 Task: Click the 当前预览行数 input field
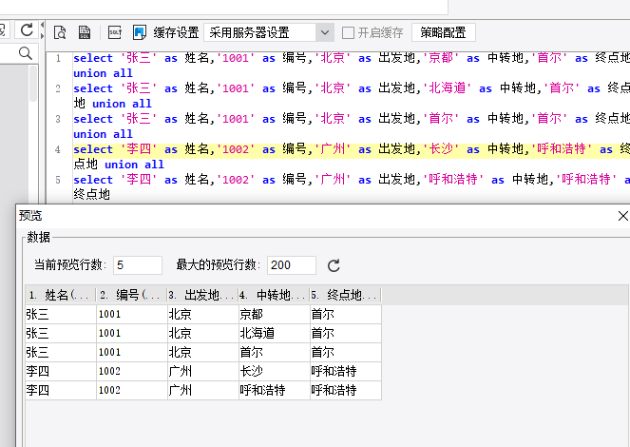pos(138,265)
